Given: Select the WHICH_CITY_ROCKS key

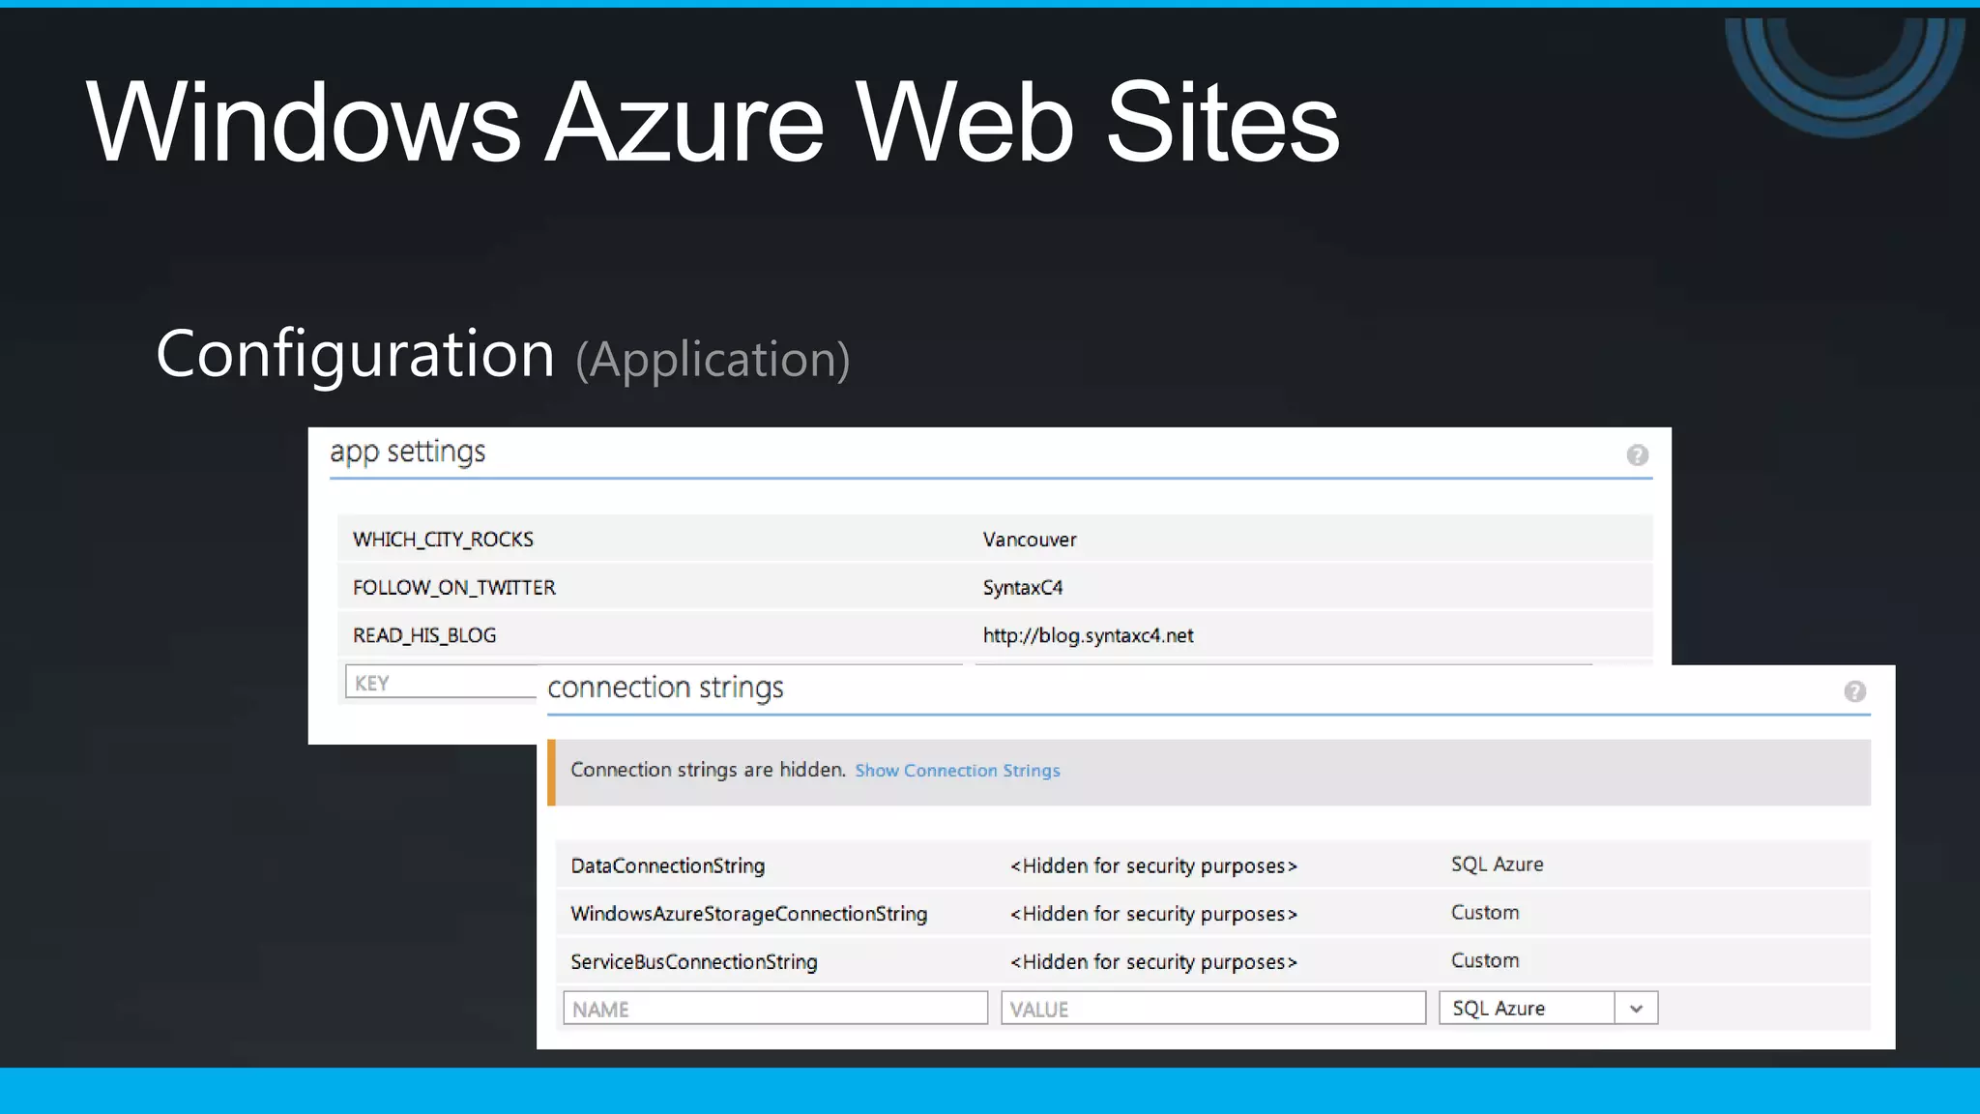Looking at the screenshot, I should point(443,540).
